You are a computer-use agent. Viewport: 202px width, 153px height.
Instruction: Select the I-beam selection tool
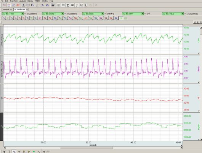click(9, 151)
